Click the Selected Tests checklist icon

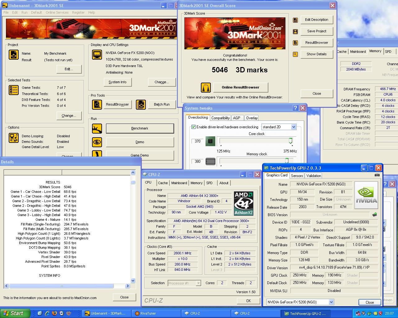(x=14, y=90)
